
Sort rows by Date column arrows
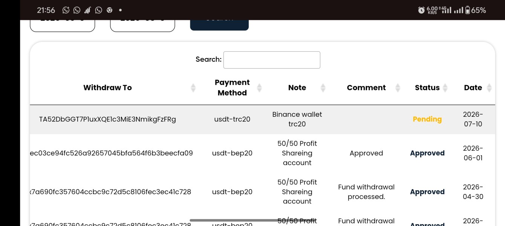pyautogui.click(x=489, y=88)
